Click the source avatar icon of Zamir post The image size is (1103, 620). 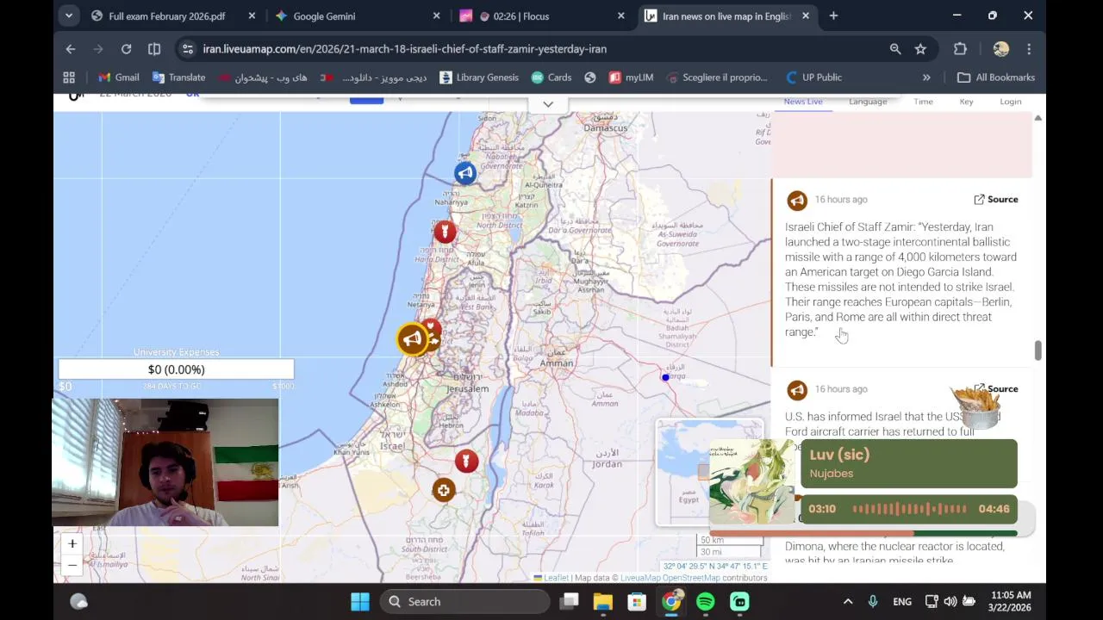click(797, 201)
